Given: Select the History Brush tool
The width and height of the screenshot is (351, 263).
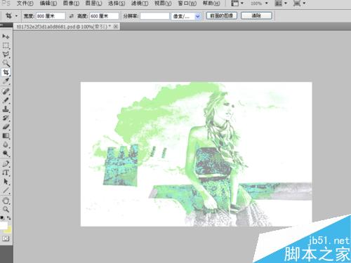Looking at the screenshot, I should point(6,118).
